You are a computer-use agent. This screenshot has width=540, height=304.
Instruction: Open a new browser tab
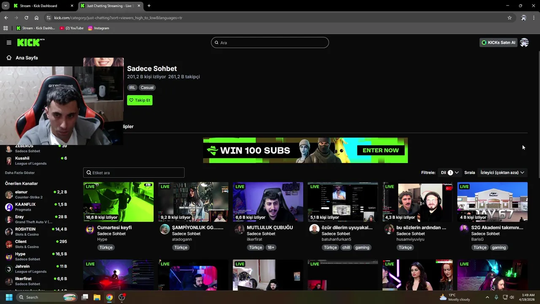(149, 6)
